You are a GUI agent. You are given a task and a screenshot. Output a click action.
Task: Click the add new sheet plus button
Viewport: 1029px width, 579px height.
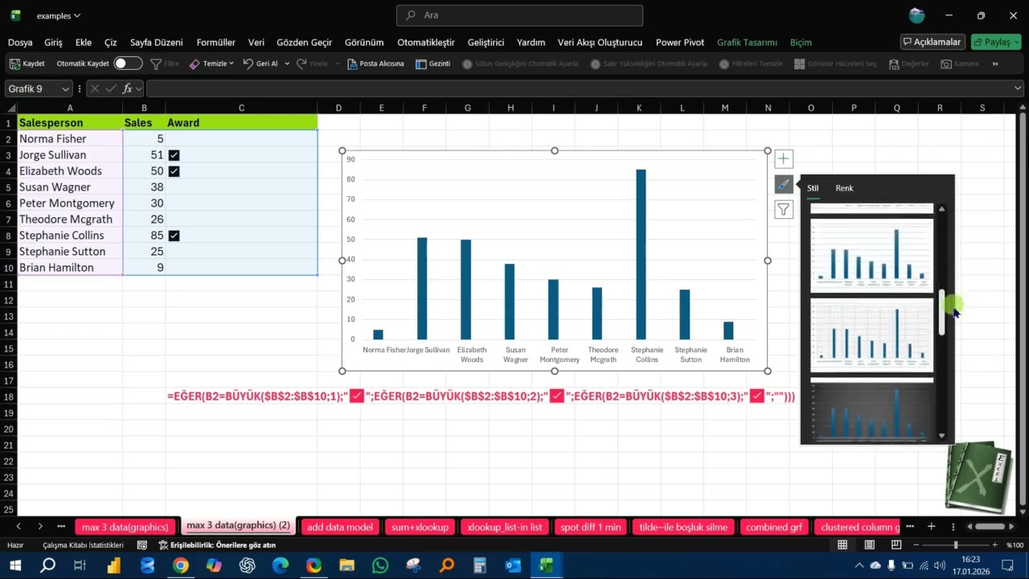coord(931,527)
